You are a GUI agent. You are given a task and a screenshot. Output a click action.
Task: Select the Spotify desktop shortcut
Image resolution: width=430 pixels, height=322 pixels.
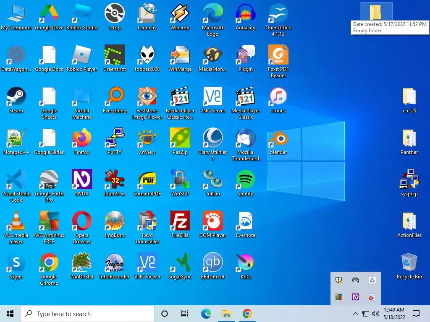[x=245, y=183]
